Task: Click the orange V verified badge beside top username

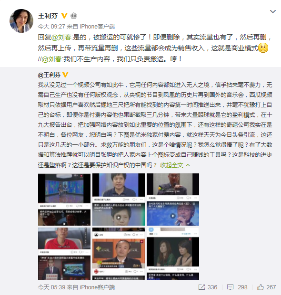Action: [64, 16]
